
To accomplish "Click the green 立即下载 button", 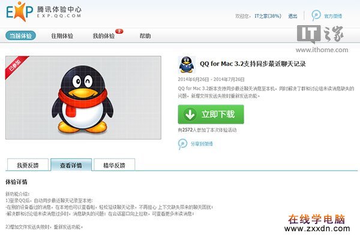I will (x=211, y=114).
